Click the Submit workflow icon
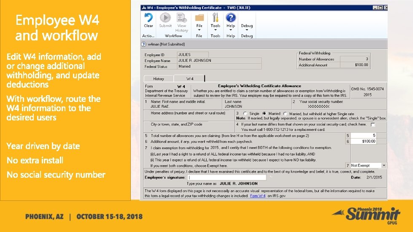 pos(165,18)
